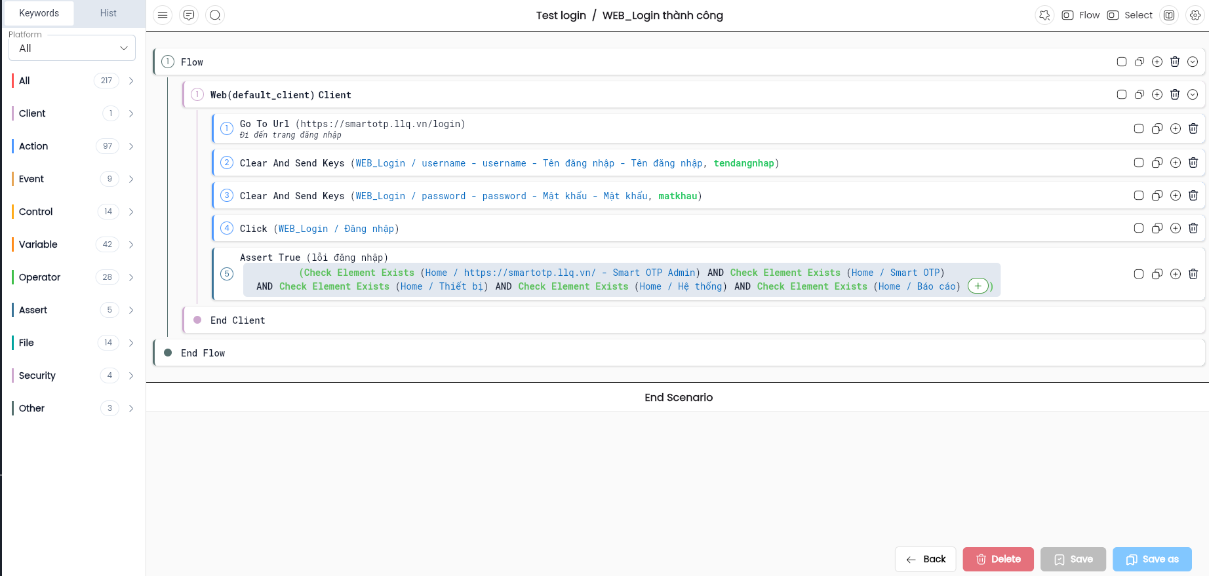Duplicate the Click Đăng nhập step
Screen dimensions: 1209x576
pos(1157,228)
